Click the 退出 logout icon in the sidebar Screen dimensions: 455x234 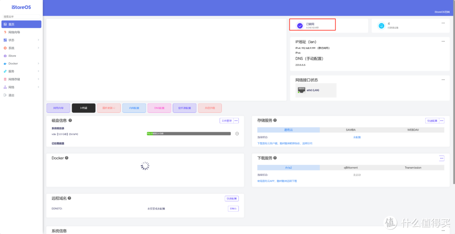[5, 95]
